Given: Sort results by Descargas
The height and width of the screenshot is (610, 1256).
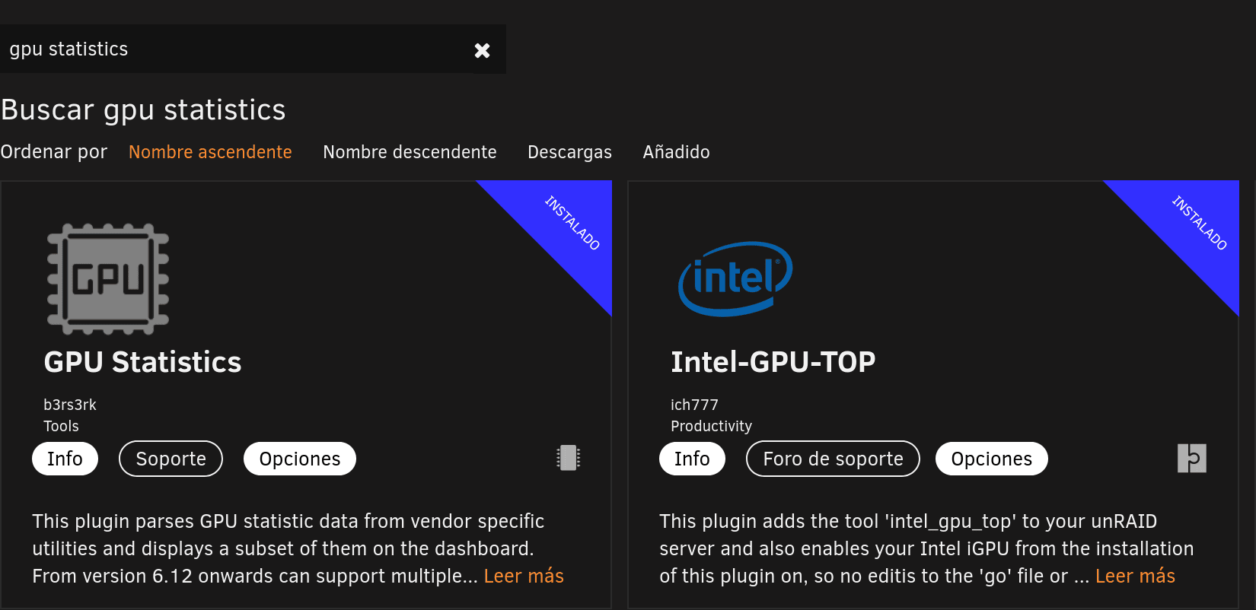Looking at the screenshot, I should click(569, 152).
